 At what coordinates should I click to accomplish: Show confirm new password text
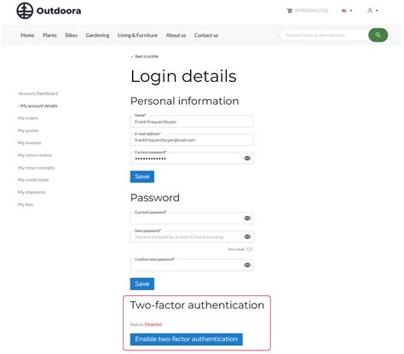click(247, 265)
